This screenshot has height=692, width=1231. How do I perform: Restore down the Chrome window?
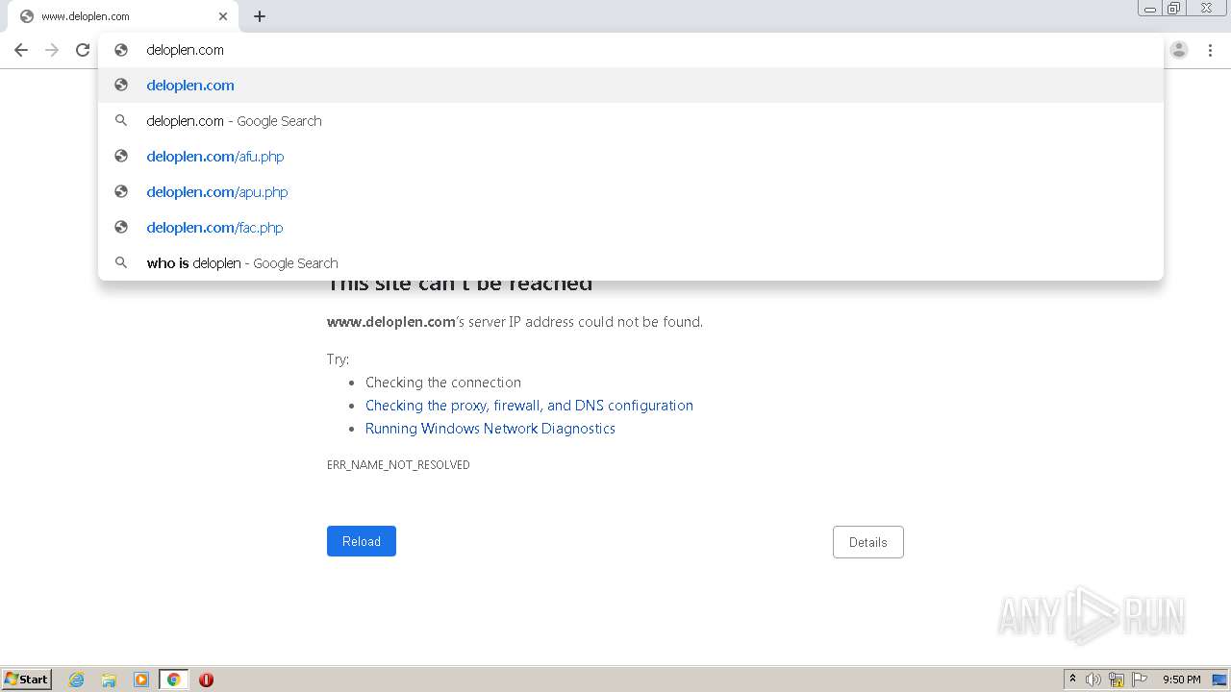[1174, 9]
